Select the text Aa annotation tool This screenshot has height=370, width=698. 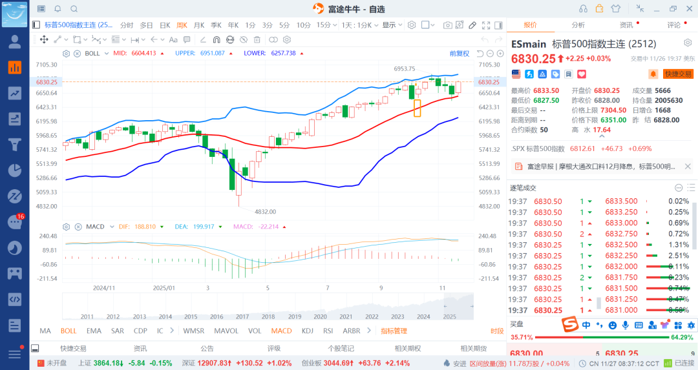pyautogui.click(x=173, y=39)
